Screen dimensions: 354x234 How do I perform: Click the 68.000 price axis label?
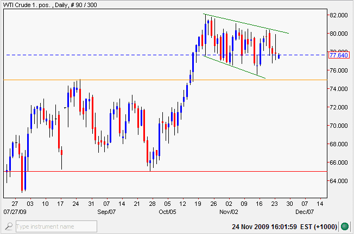pos(338,144)
